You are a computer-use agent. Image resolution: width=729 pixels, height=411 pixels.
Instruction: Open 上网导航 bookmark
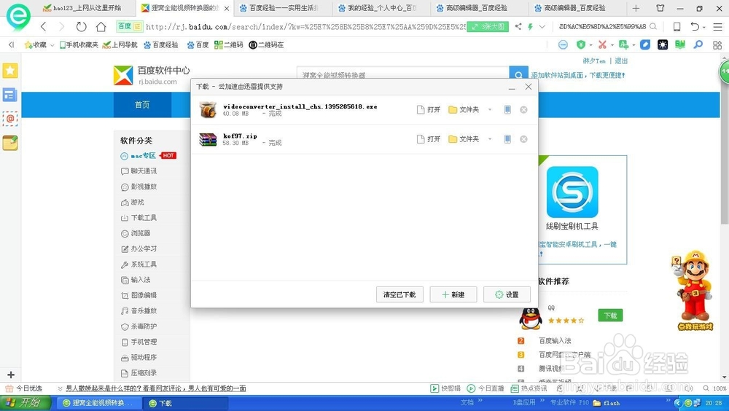click(x=120, y=44)
